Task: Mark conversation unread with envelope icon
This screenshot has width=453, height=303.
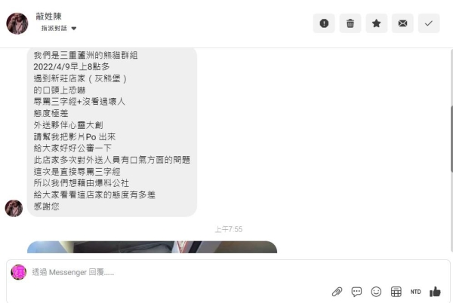Action: pyautogui.click(x=402, y=23)
